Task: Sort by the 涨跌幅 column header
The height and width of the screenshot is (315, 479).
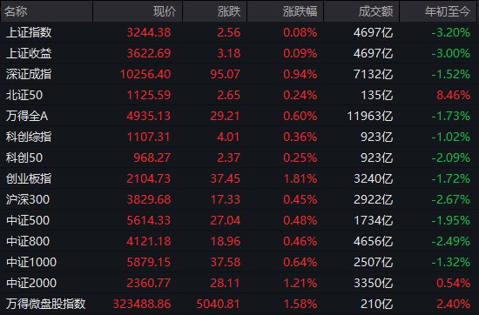Action: tap(285, 11)
